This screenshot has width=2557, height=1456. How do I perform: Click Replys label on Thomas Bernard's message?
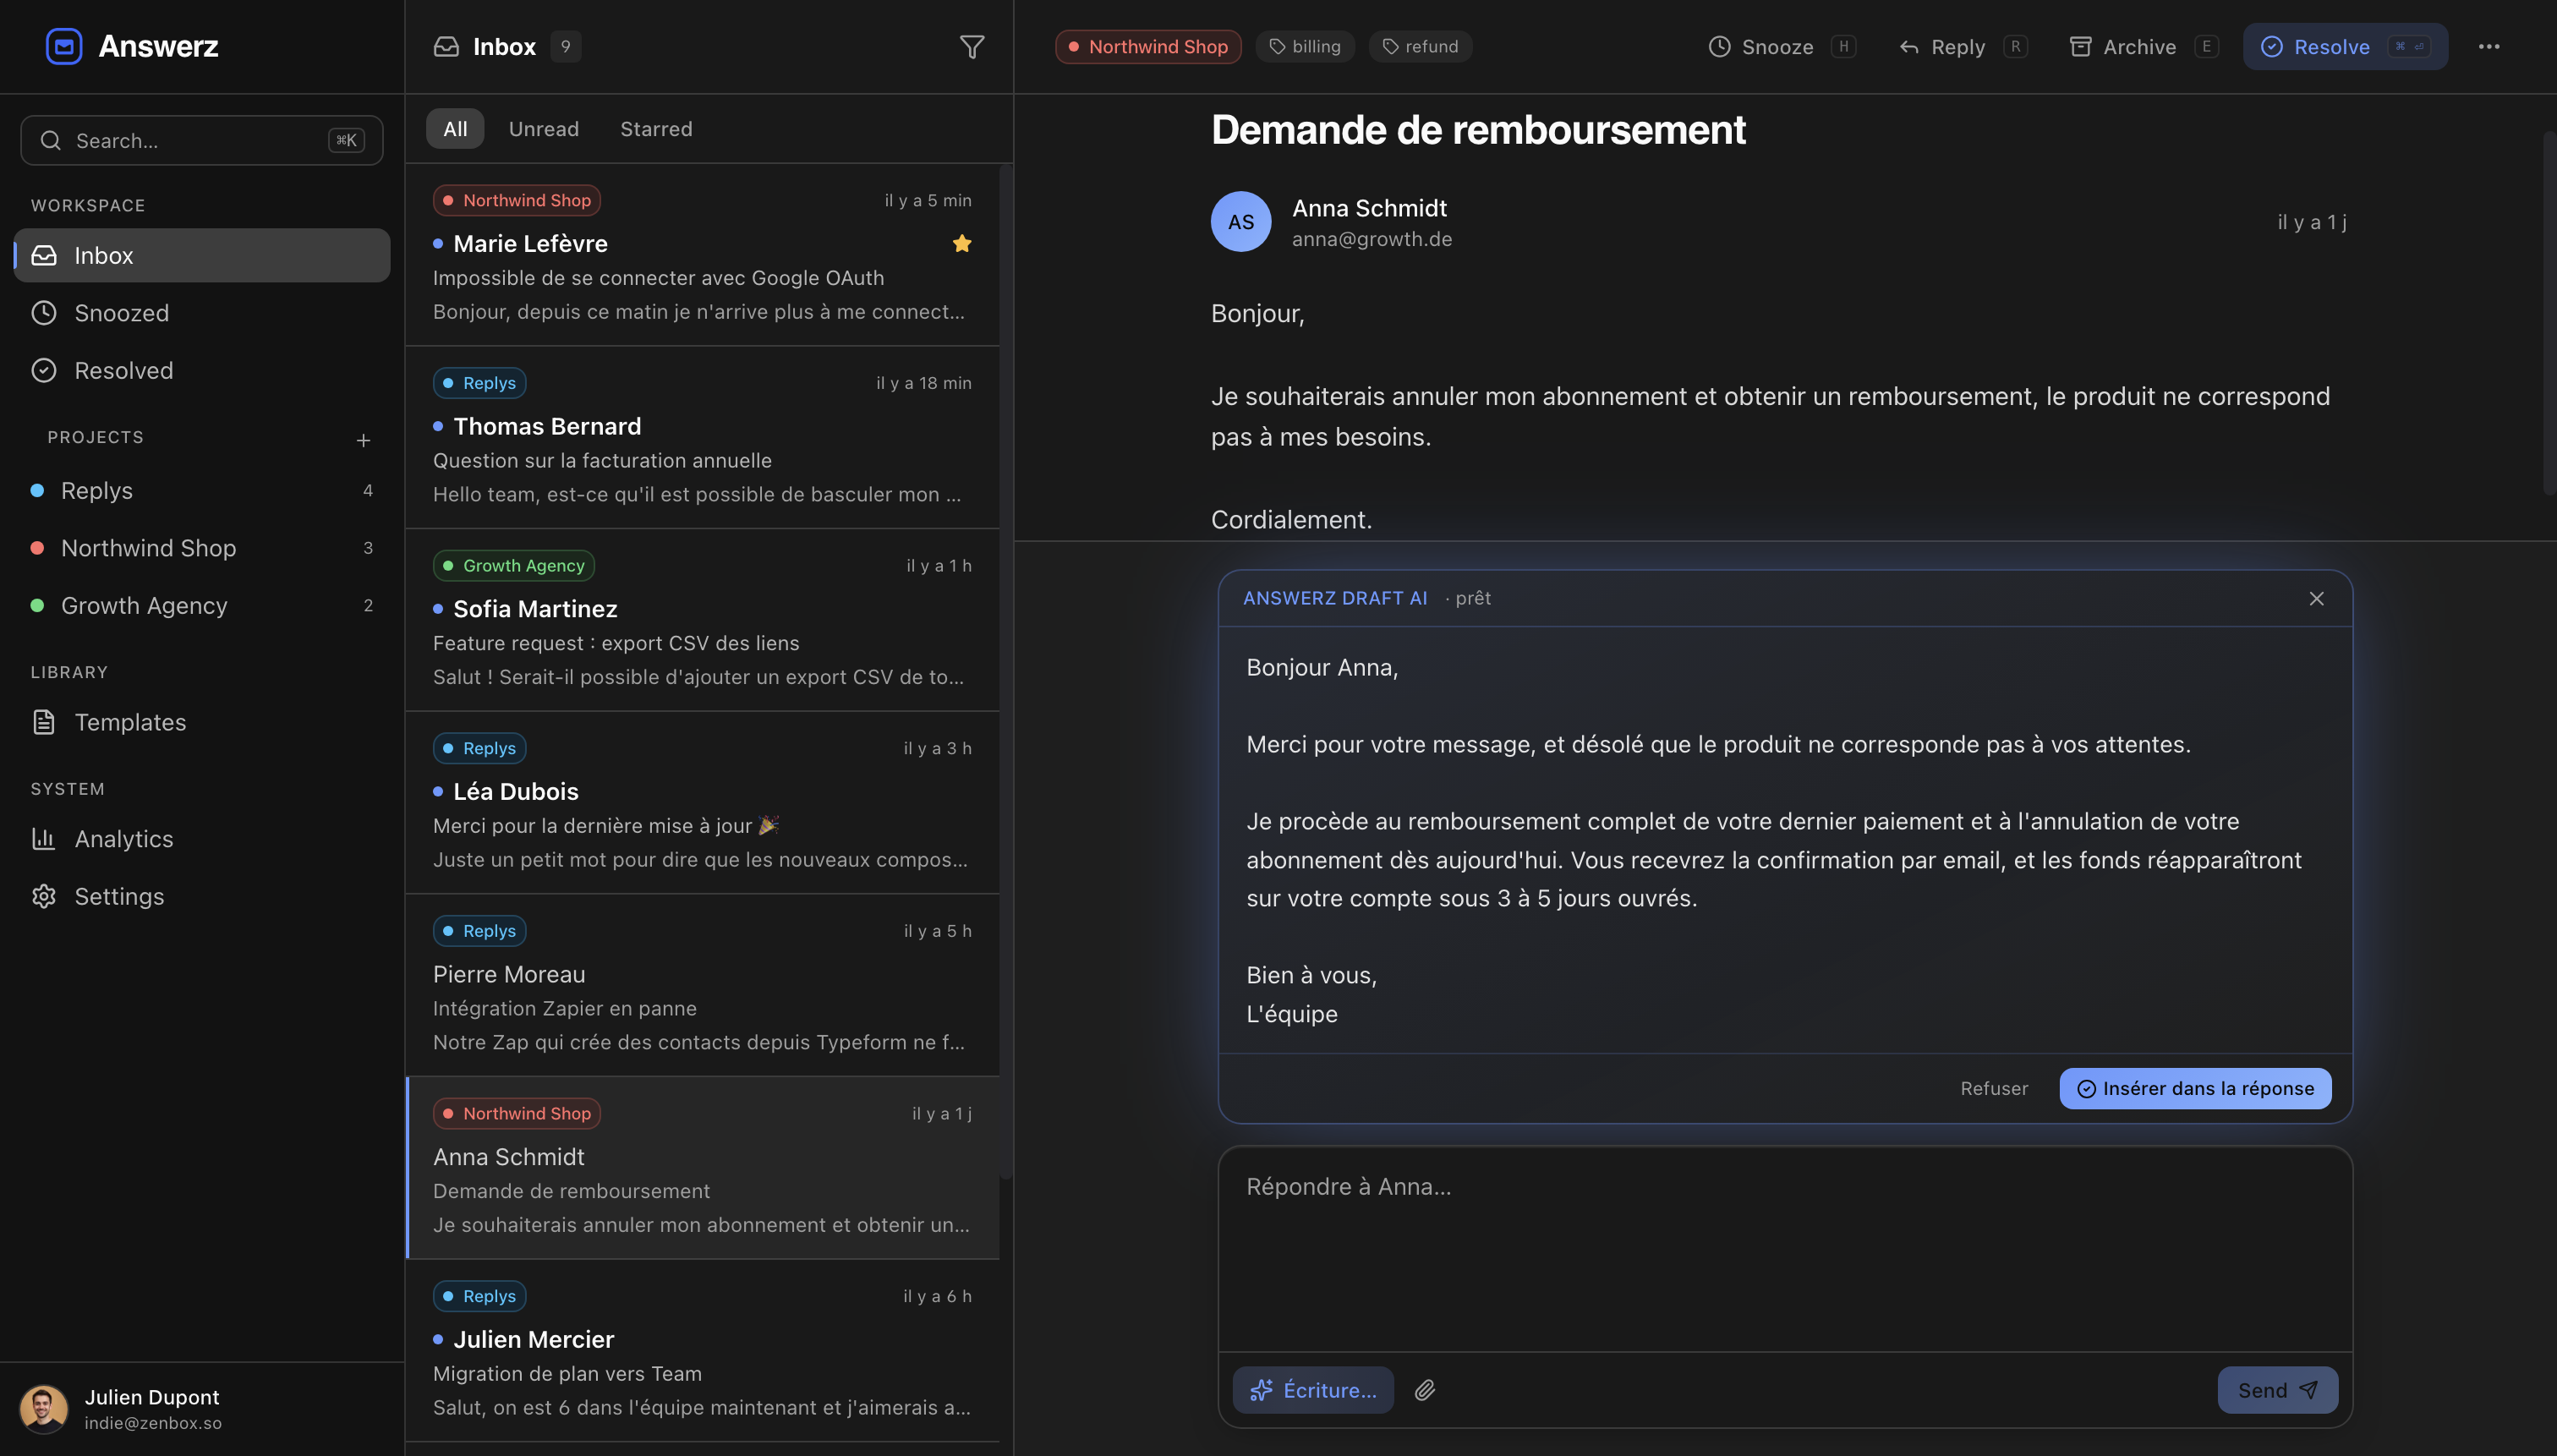[x=480, y=383]
